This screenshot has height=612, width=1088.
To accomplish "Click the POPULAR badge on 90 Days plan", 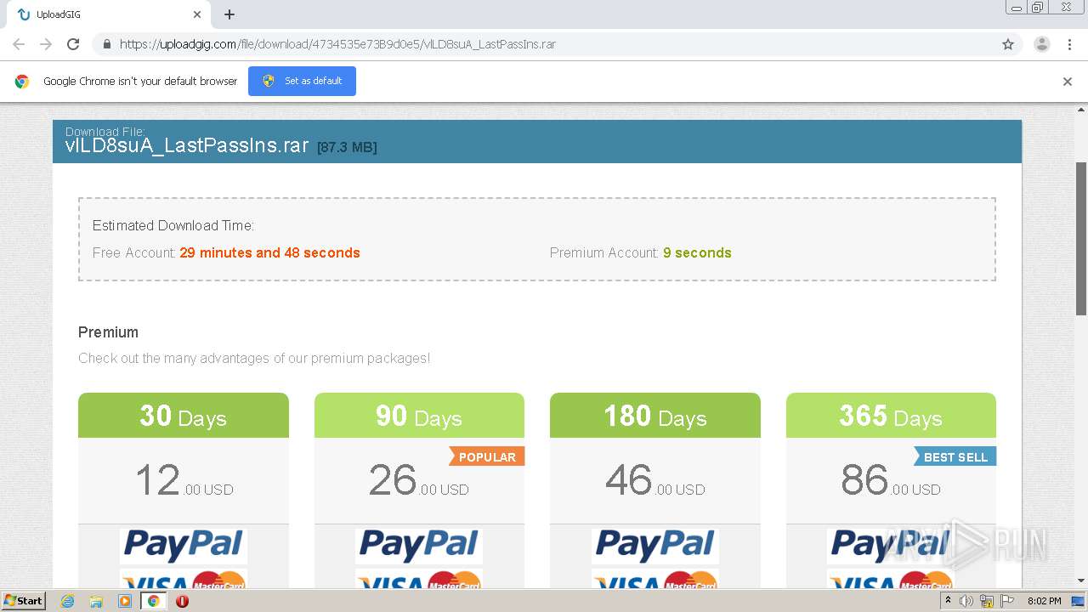I will pos(487,456).
